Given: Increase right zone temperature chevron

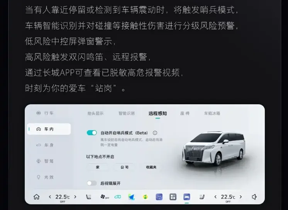Looking at the screenshot, I should [x=241, y=197].
